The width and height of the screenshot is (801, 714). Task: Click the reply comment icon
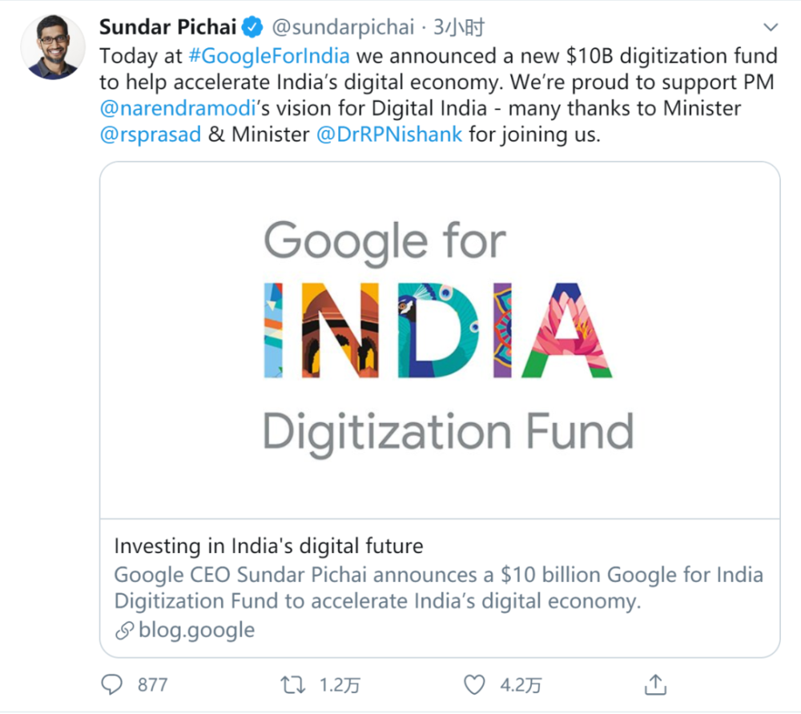click(x=112, y=684)
